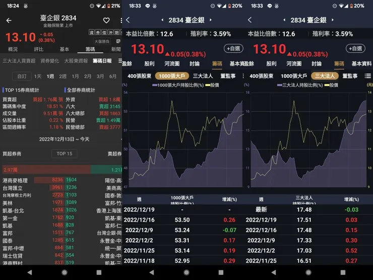This screenshot has height=280, width=373.
Task: Open the note icon beside 大盤勝負
Action: click(118, 41)
